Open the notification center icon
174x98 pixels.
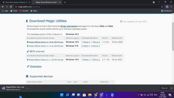tap(170, 95)
